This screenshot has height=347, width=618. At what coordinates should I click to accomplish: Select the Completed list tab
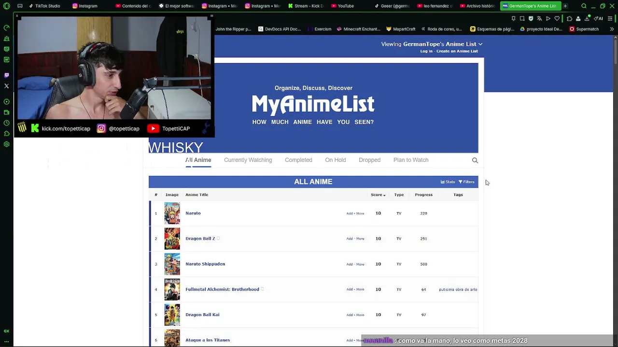click(x=298, y=160)
